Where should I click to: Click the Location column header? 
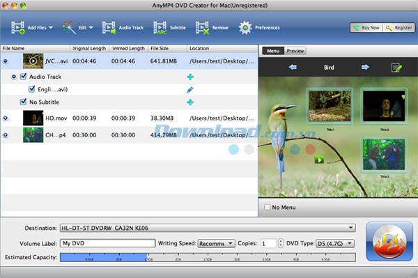[x=222, y=48]
